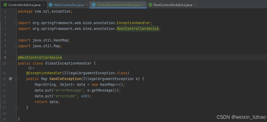267x122 pixels.
Task: Close the HelloController.java tab
Action: coord(87,5)
